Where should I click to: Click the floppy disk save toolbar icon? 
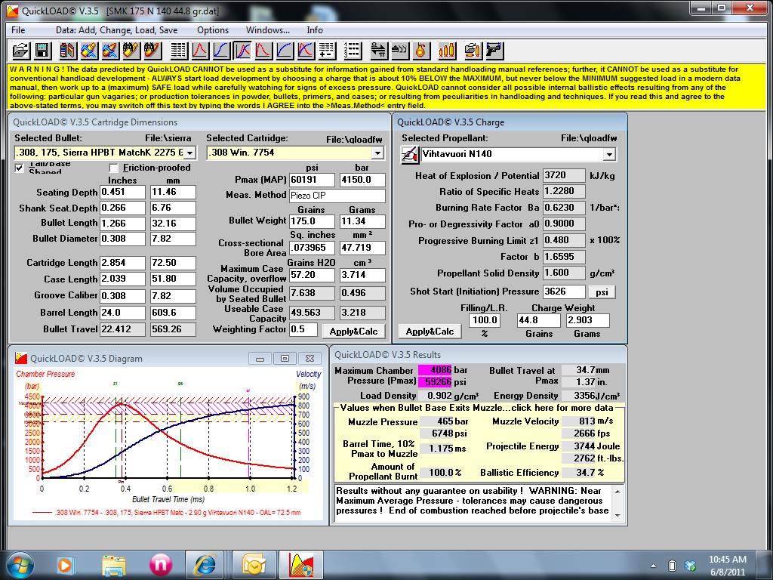click(42, 51)
